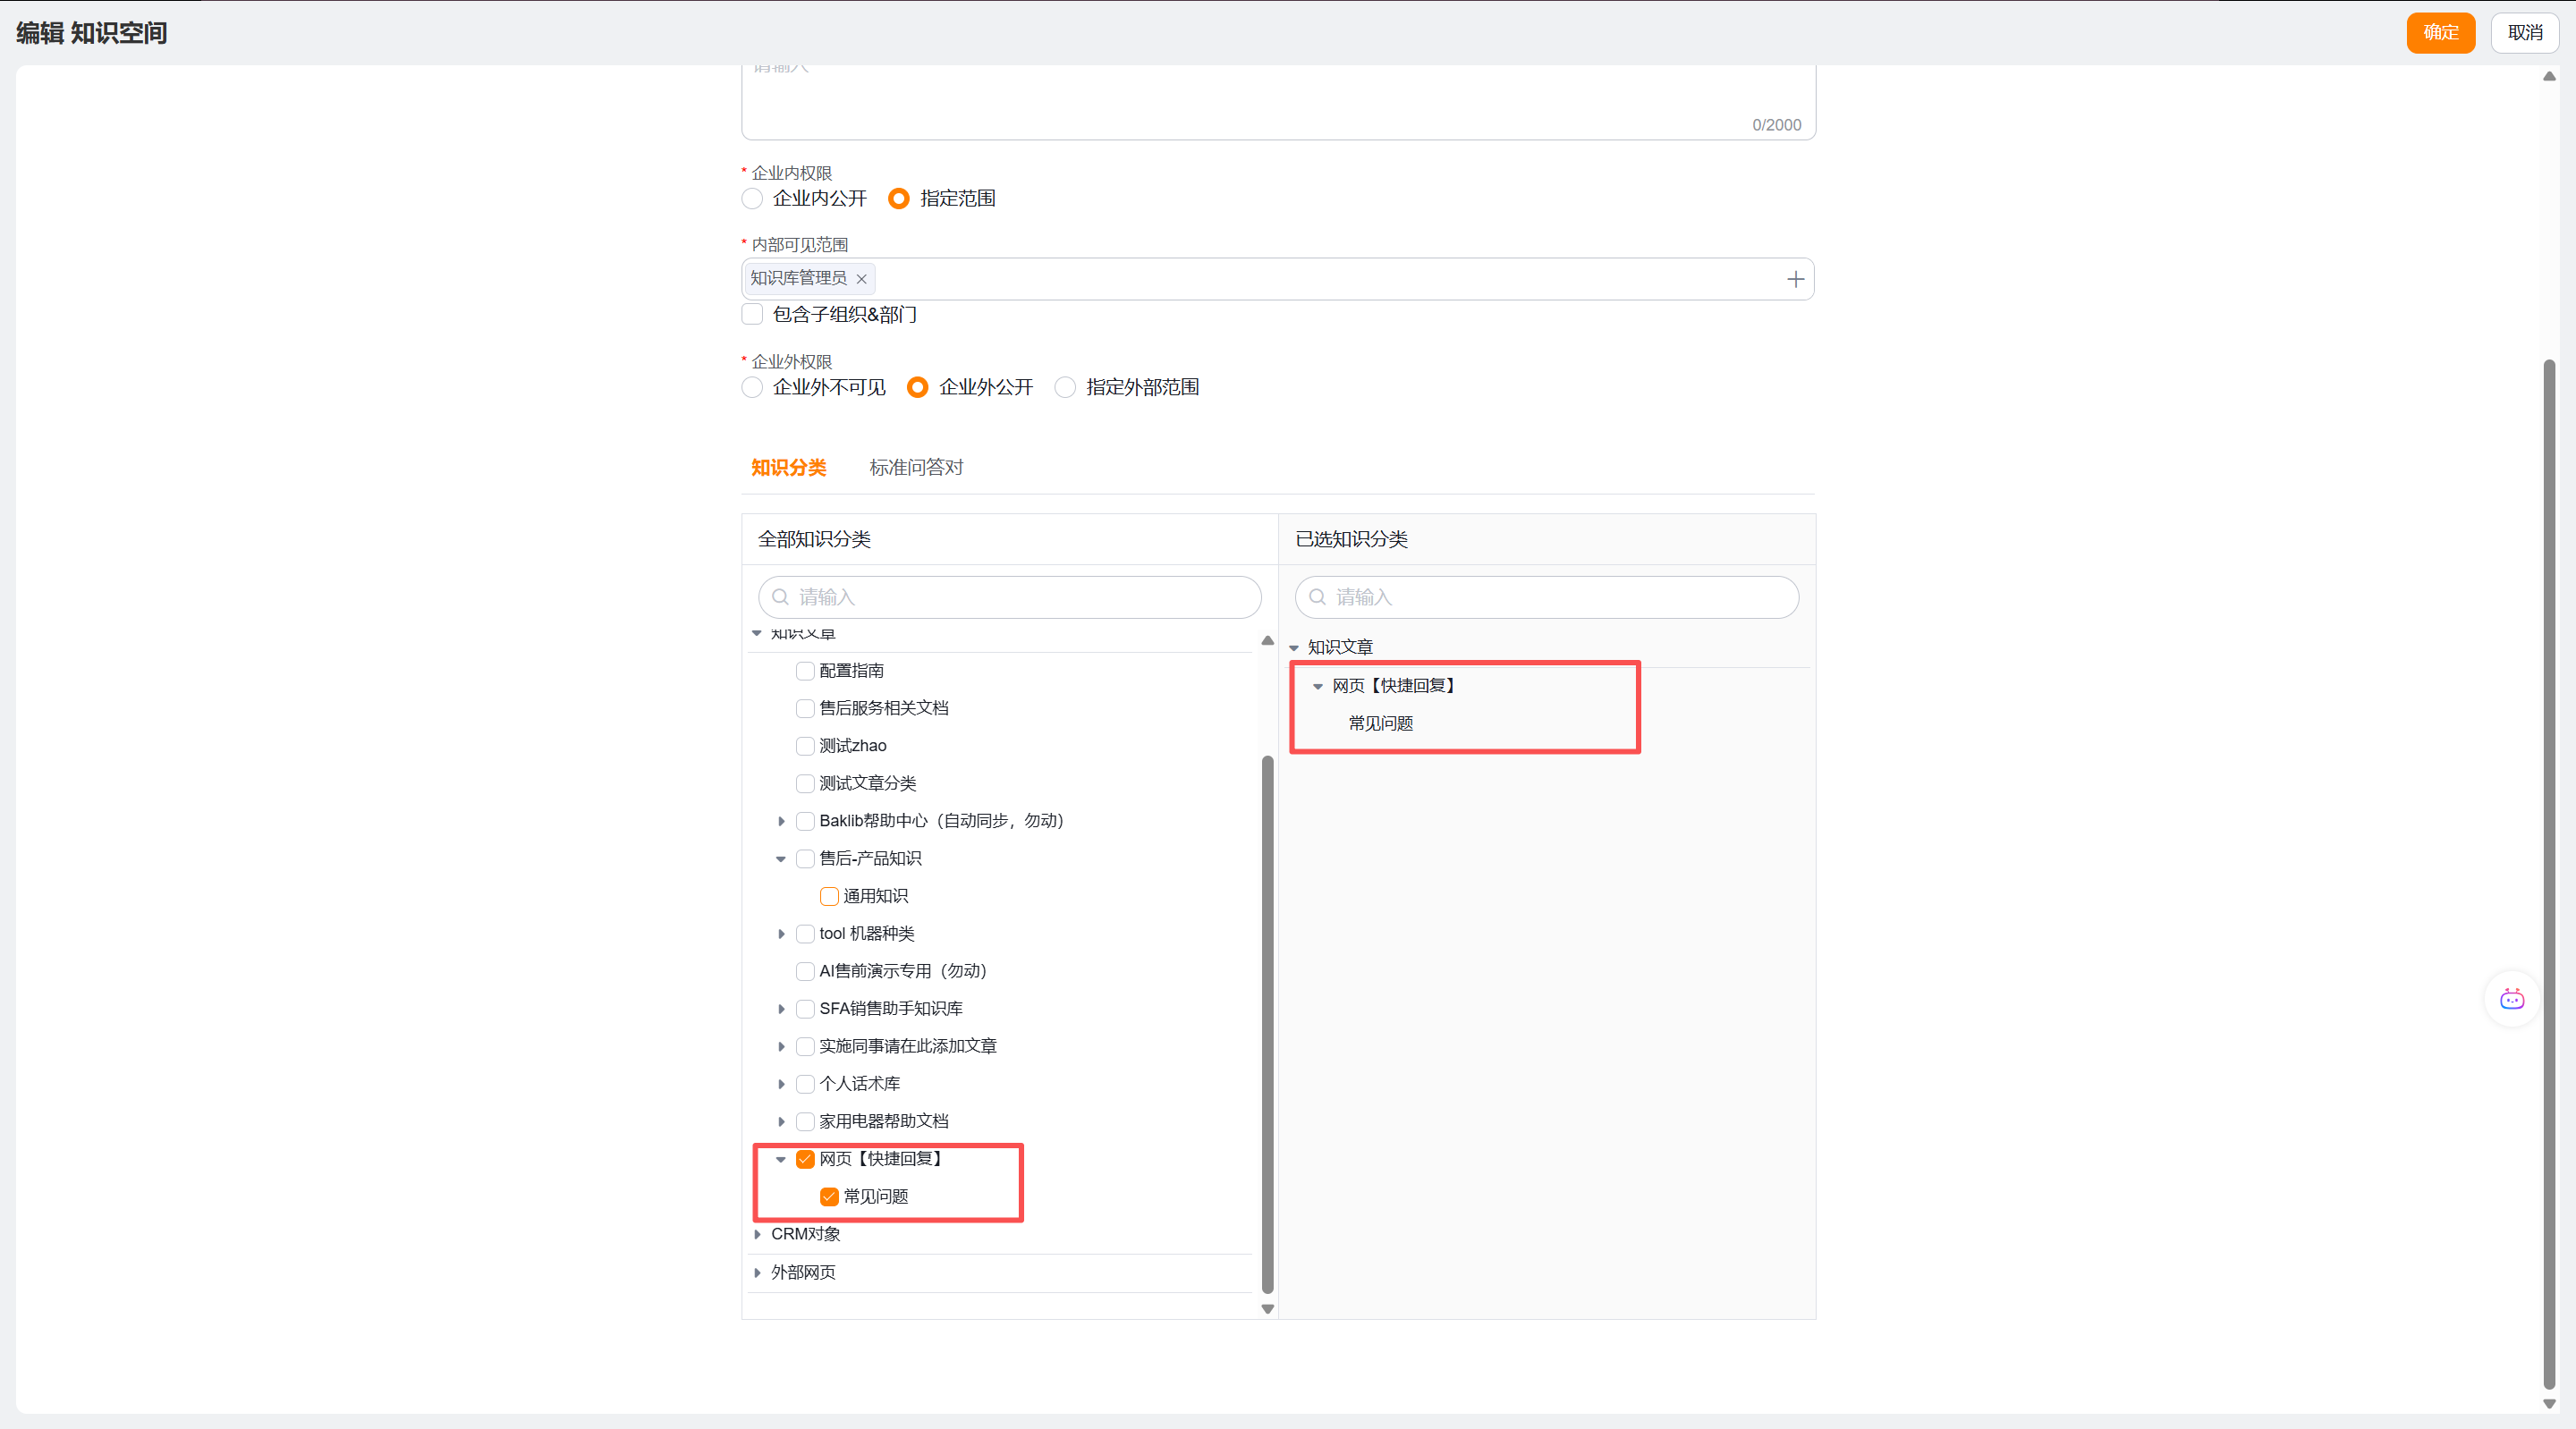
Task: Select the 企业内公开 radio option
Action: click(752, 199)
